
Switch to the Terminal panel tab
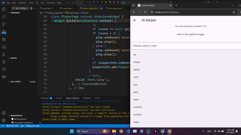point(87,98)
